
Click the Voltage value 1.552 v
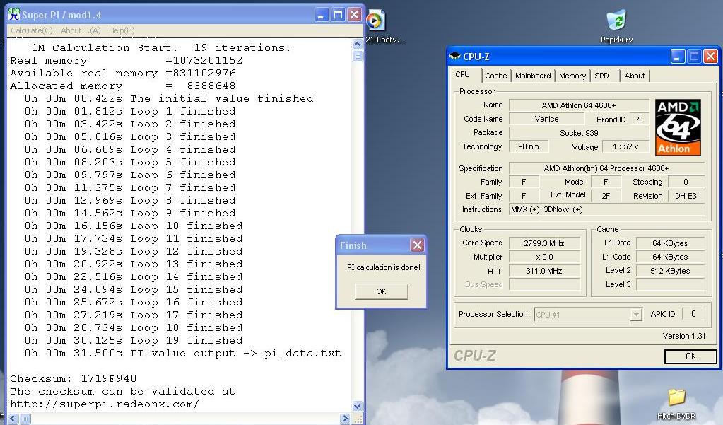coord(625,147)
